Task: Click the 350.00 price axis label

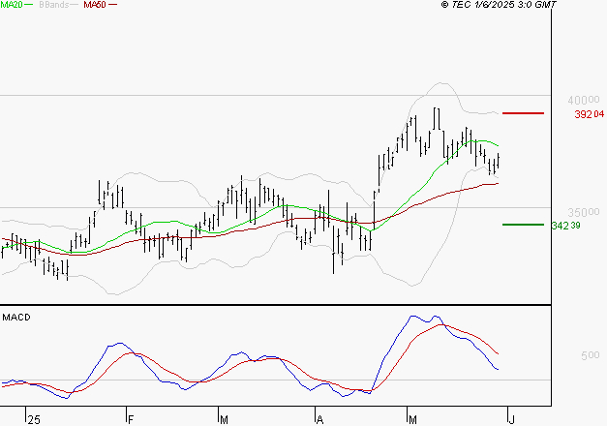Action: pyautogui.click(x=584, y=212)
